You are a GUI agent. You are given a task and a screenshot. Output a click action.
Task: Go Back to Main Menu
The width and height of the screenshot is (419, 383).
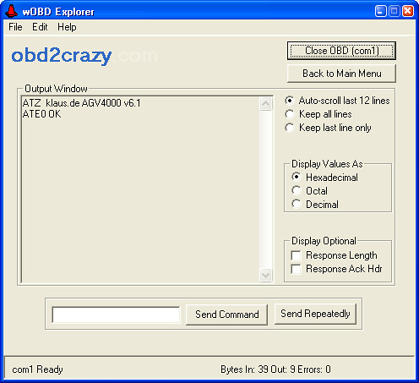[x=341, y=74]
